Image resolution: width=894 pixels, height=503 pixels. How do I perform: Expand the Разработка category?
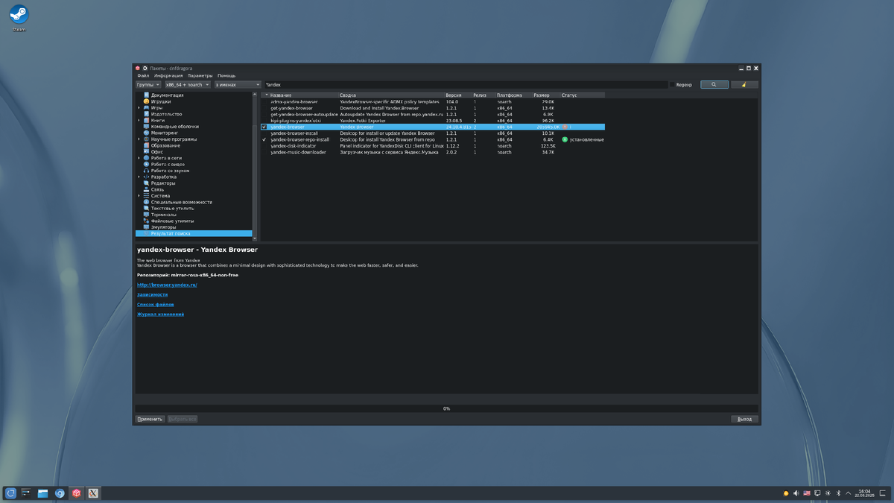(x=139, y=177)
